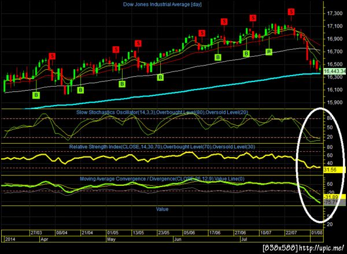Click the Moving Average Convergence / Divergence title

pyautogui.click(x=162, y=179)
